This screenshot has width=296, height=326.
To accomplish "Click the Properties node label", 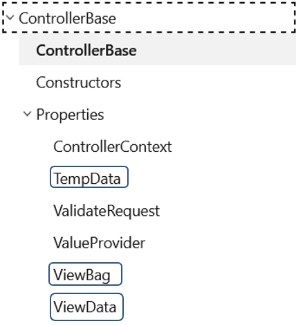I will [x=70, y=114].
